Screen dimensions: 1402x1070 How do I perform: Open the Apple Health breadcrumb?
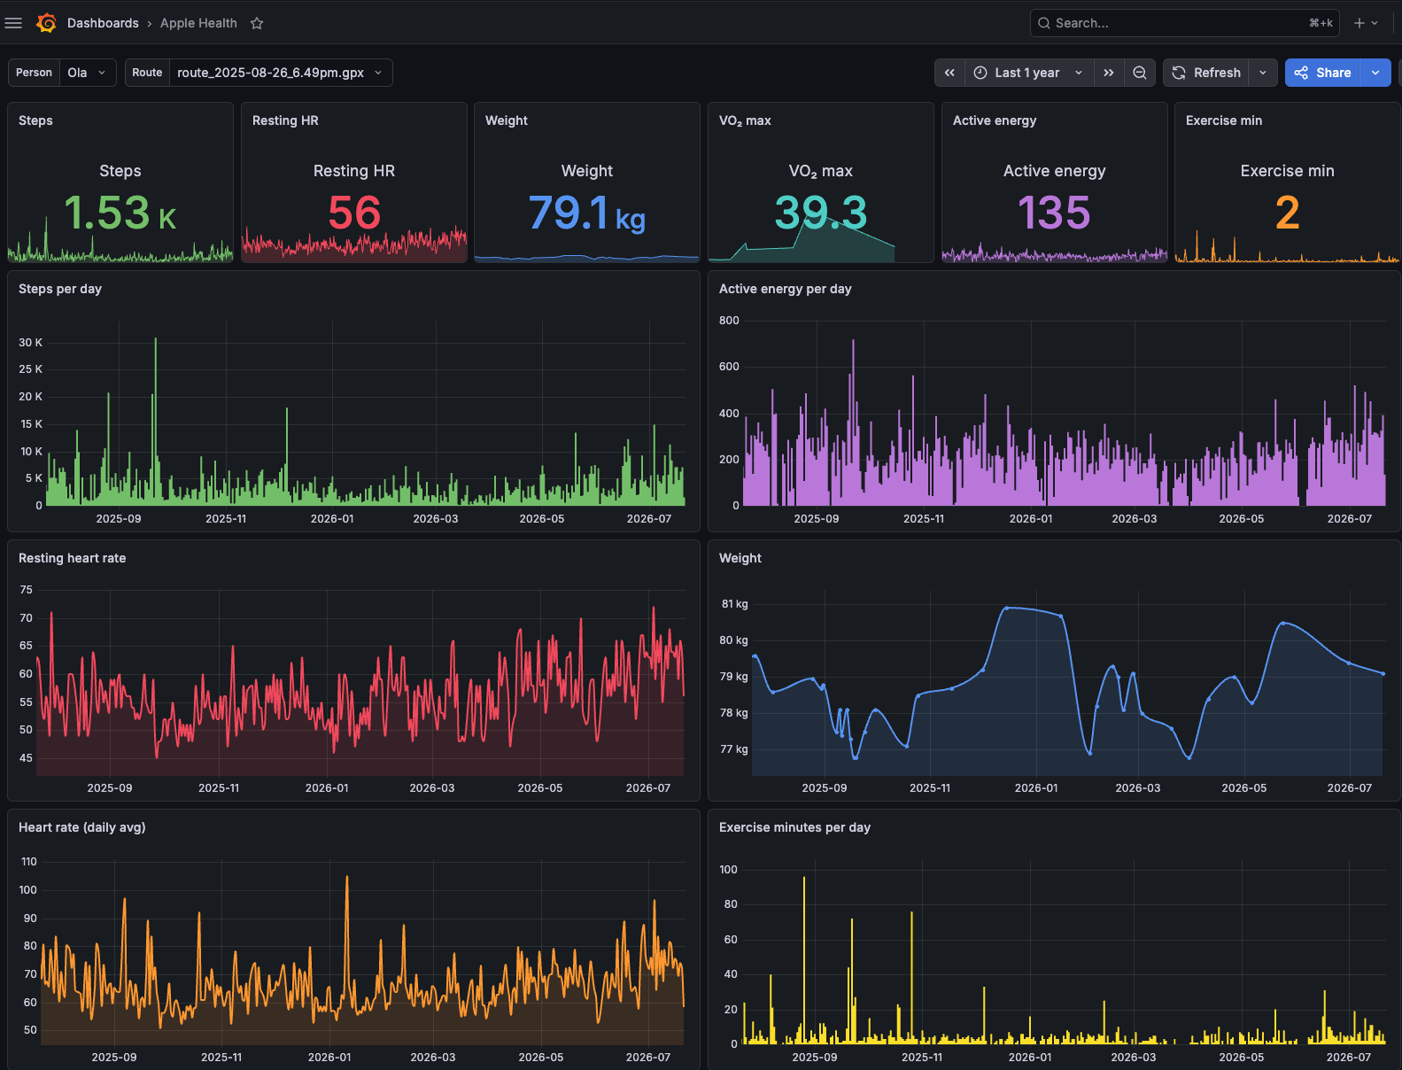198,23
